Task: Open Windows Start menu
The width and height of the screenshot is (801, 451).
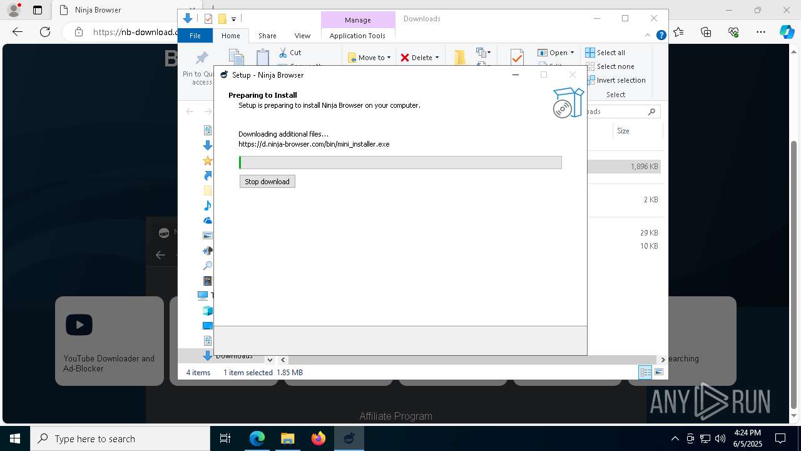Action: [x=15, y=438]
